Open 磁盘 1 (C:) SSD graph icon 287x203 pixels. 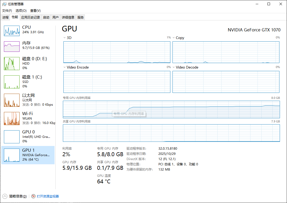tap(12, 82)
